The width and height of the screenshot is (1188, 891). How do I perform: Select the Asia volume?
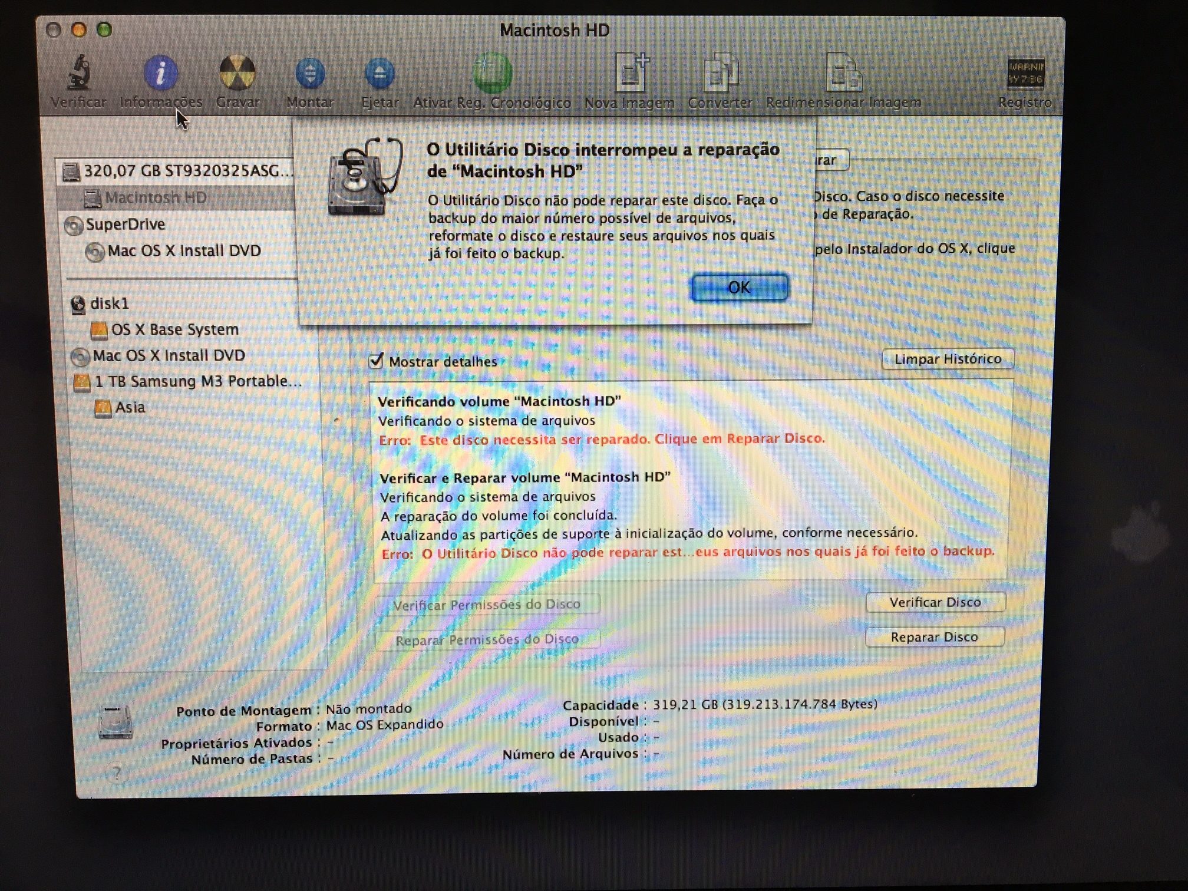coord(120,407)
